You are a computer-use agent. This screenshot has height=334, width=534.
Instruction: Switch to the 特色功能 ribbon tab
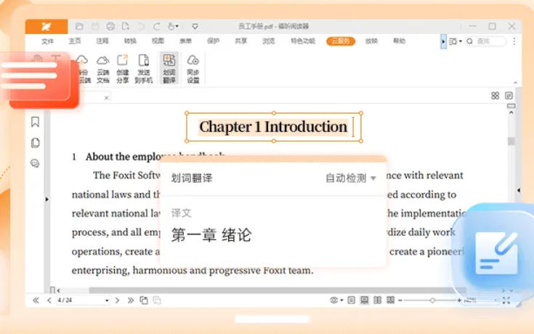point(303,41)
